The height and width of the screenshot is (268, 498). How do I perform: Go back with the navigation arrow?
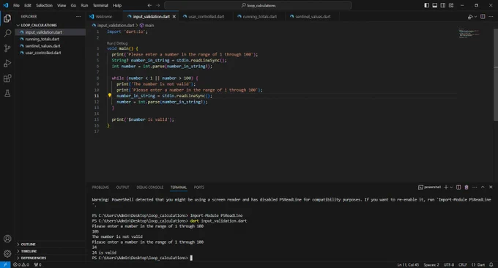[149, 5]
